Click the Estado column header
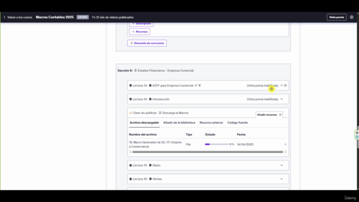This screenshot has width=359, height=202. [210, 135]
